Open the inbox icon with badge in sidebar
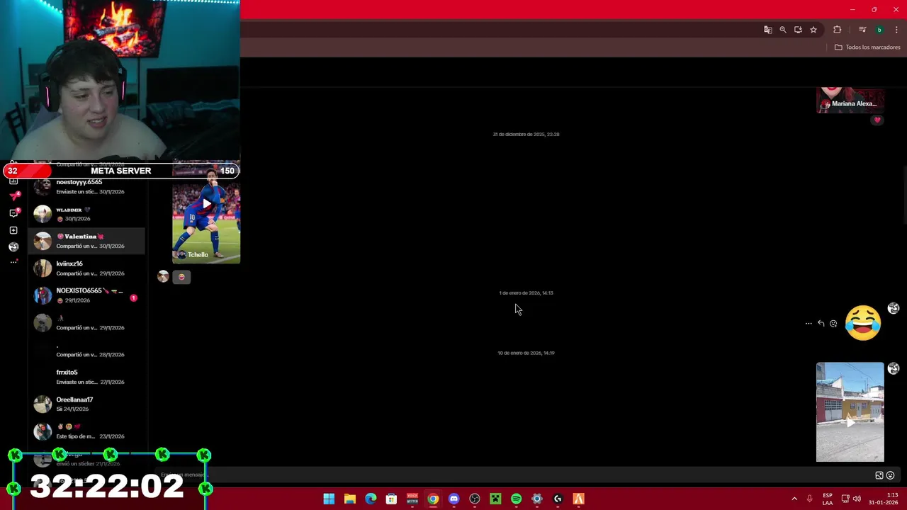The width and height of the screenshot is (907, 510). [x=13, y=212]
